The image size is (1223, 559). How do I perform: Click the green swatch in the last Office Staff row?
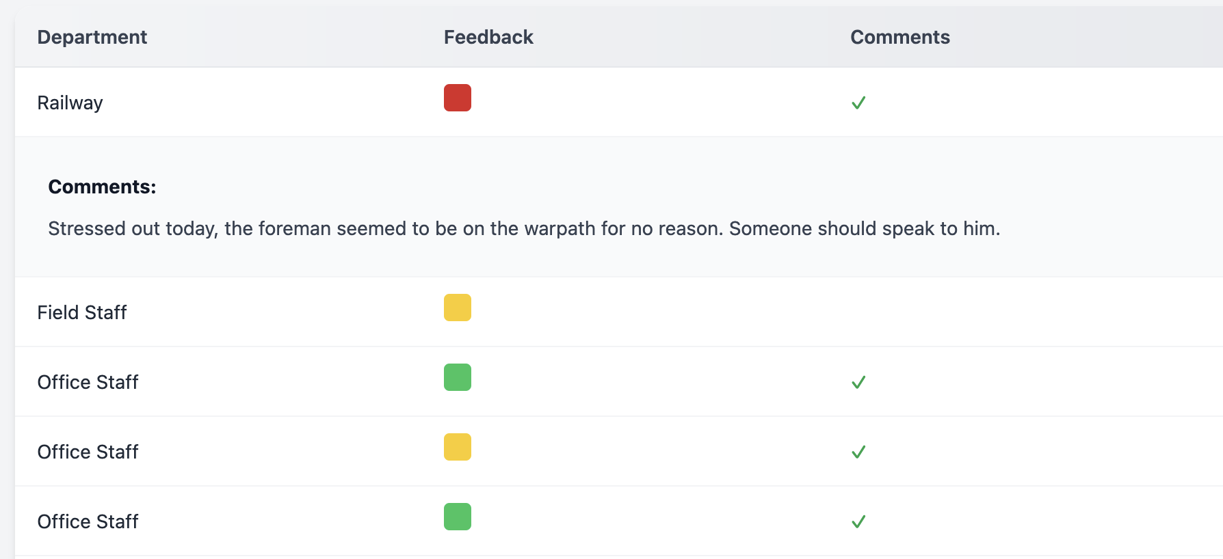point(458,517)
